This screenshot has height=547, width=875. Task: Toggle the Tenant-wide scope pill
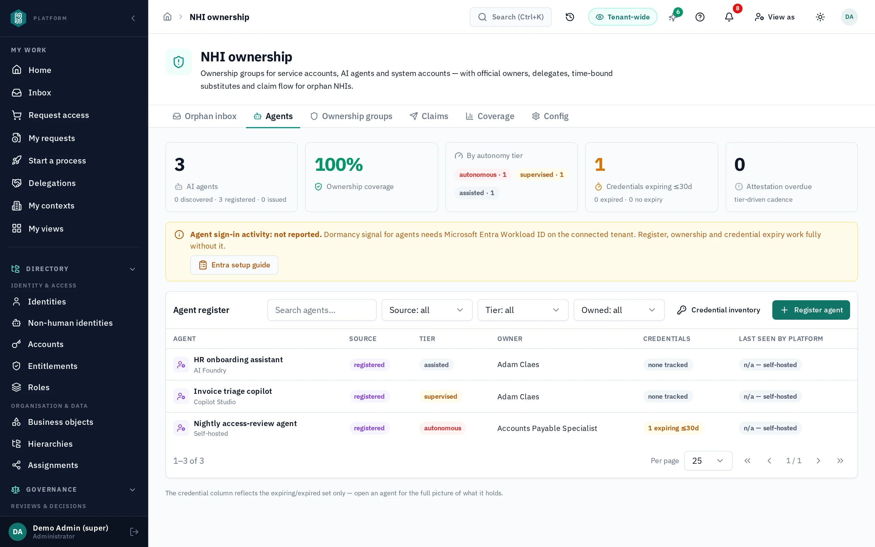click(x=622, y=17)
